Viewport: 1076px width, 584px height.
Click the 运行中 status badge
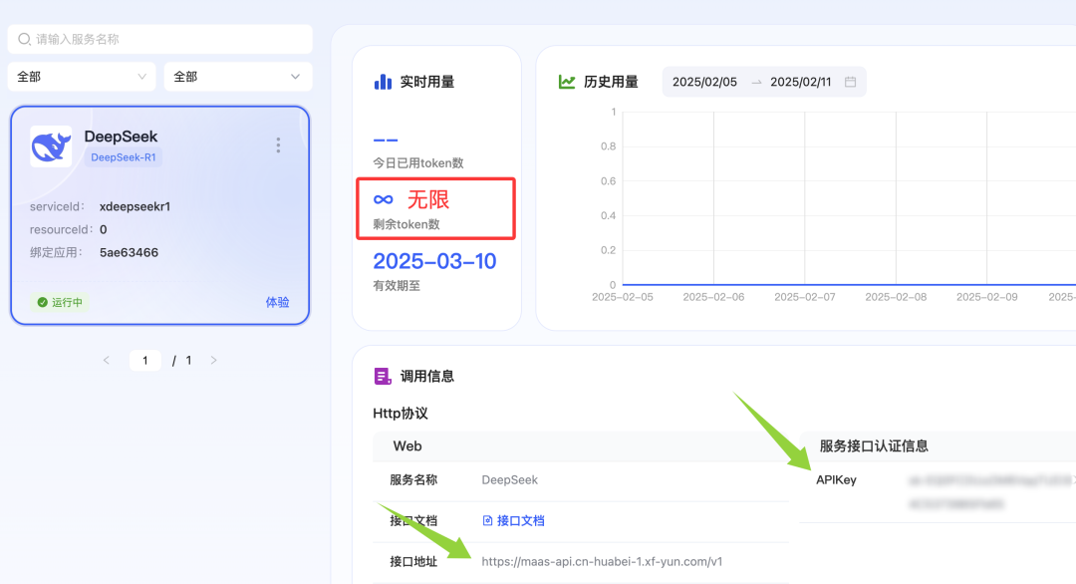[60, 302]
